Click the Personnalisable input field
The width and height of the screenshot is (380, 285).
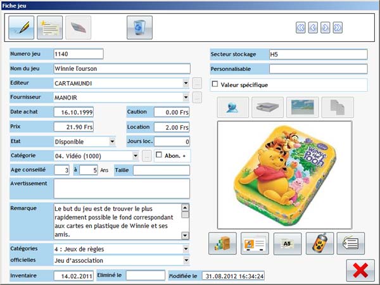pos(318,69)
